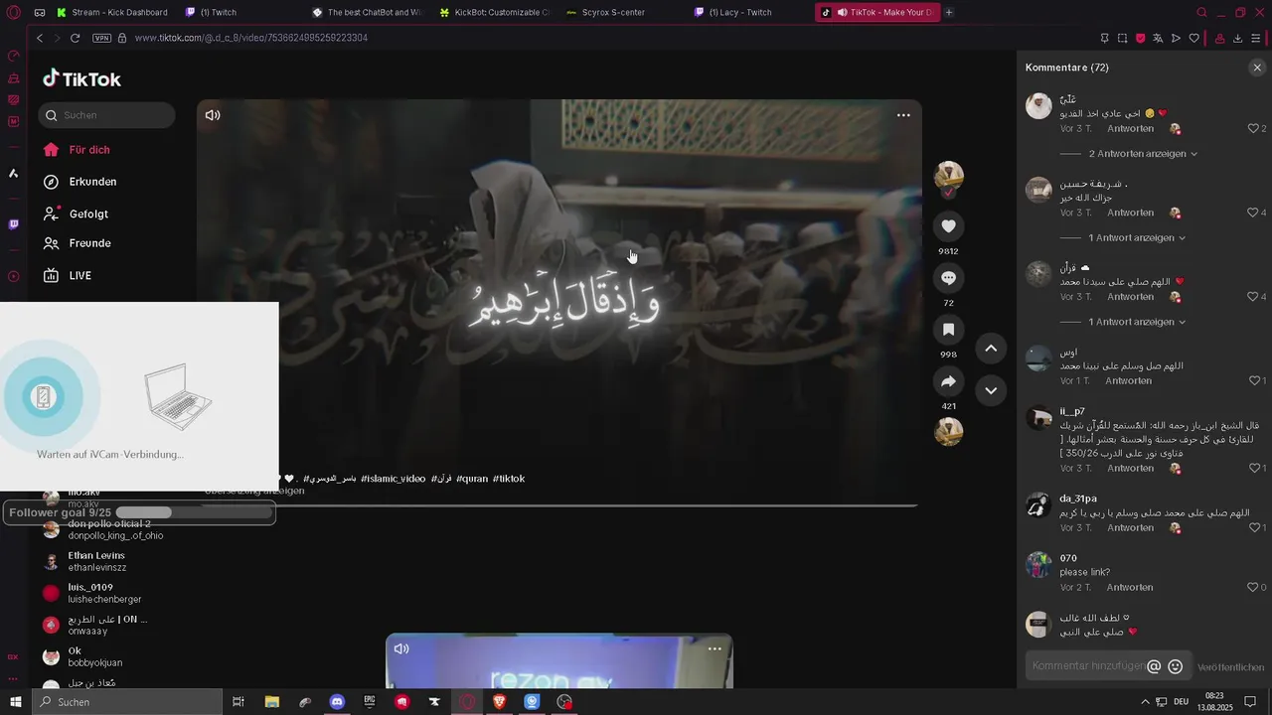Open the share icon on the video

(x=948, y=381)
